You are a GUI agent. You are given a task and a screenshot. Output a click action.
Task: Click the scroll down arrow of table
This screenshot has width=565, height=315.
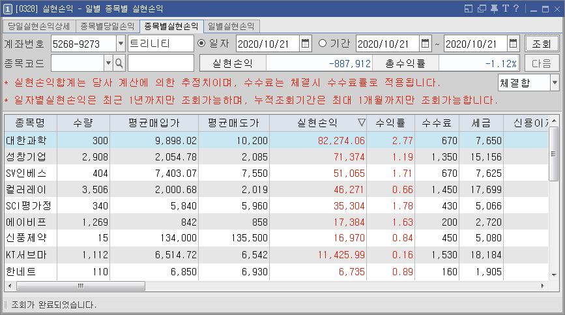(554, 275)
